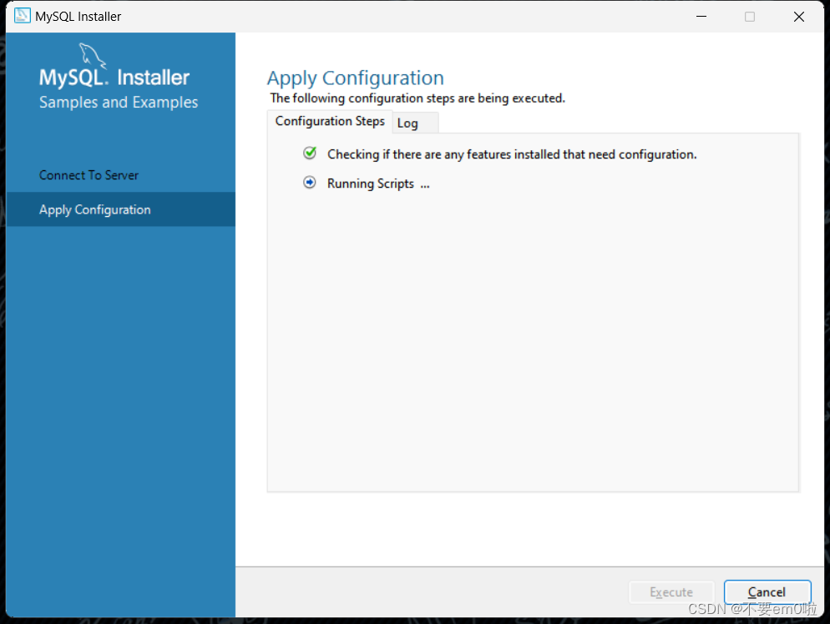Image resolution: width=830 pixels, height=624 pixels.
Task: Click the disabled Execute button
Action: tap(671, 591)
